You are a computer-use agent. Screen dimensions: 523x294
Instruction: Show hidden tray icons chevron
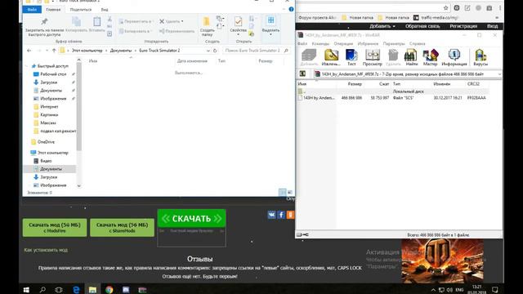(x=433, y=290)
